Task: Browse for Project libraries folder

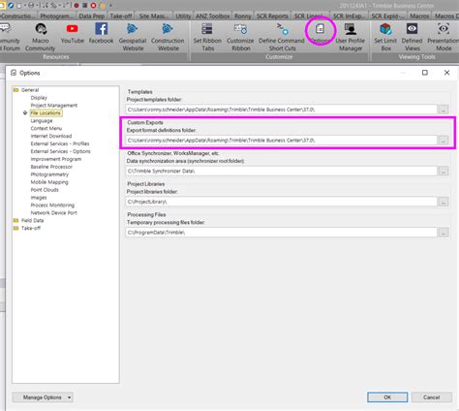Action: (444, 202)
